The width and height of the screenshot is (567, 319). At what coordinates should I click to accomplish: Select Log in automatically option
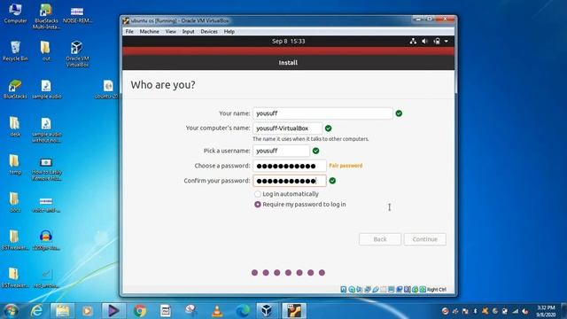click(x=287, y=194)
